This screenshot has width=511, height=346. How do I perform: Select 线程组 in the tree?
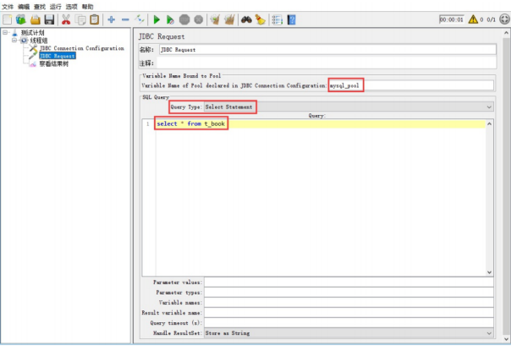click(38, 41)
